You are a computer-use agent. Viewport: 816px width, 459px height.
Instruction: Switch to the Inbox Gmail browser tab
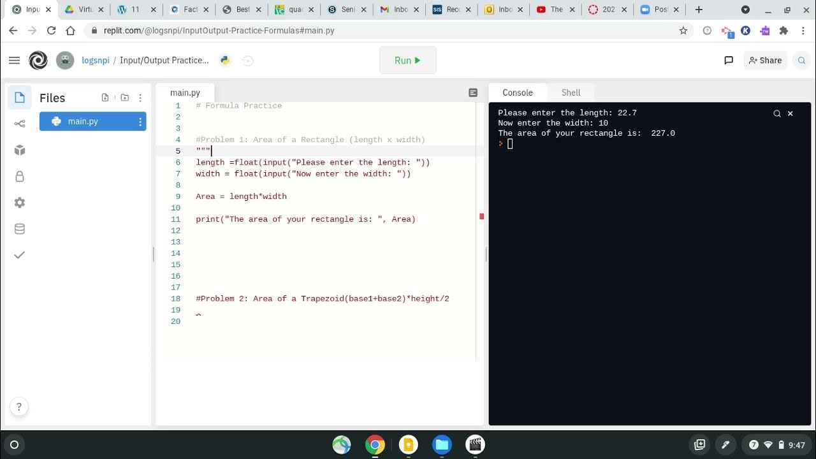pos(400,10)
